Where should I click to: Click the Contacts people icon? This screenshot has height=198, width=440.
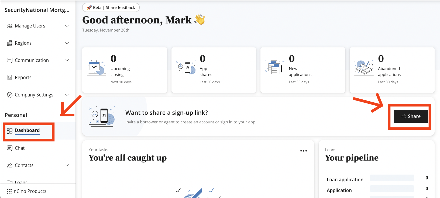[10, 165]
